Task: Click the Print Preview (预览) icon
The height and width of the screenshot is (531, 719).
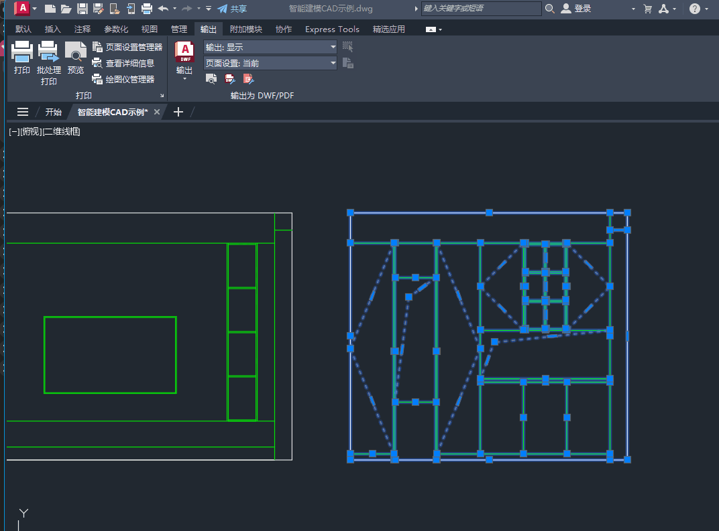Action: (76, 52)
